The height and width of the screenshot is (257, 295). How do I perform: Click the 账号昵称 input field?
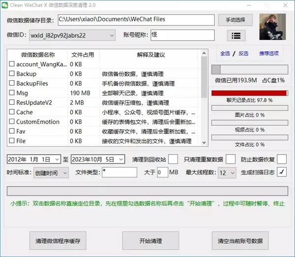(182, 35)
